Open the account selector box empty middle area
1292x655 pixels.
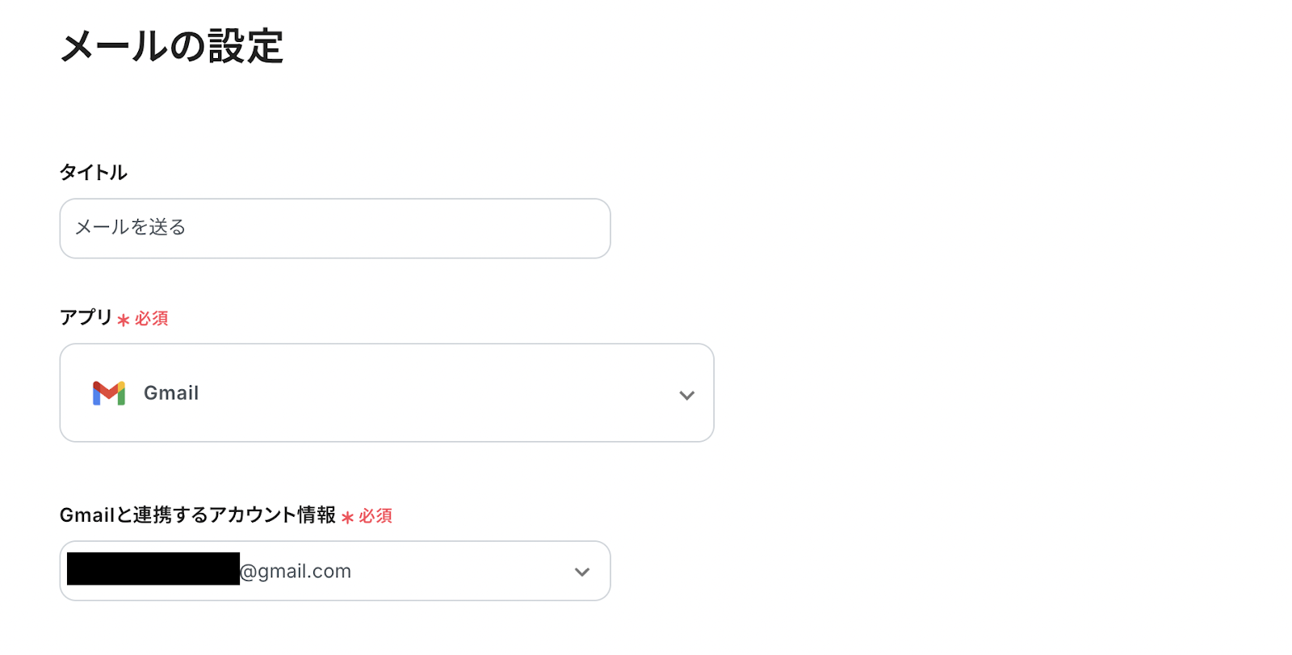point(460,572)
